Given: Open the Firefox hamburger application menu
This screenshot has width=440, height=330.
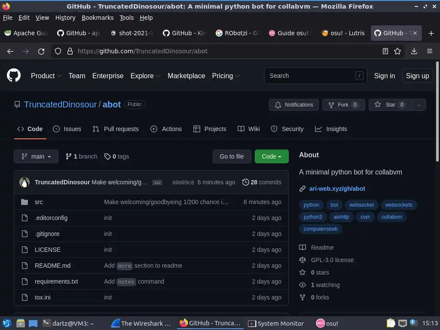Looking at the screenshot, I should (x=430, y=51).
